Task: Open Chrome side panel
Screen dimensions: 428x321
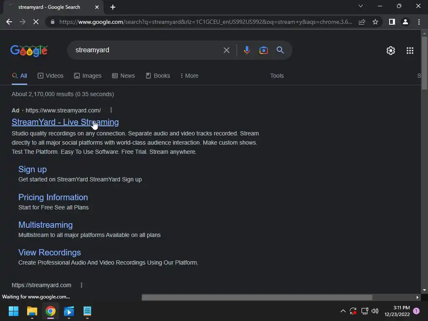Action: pyautogui.click(x=392, y=22)
